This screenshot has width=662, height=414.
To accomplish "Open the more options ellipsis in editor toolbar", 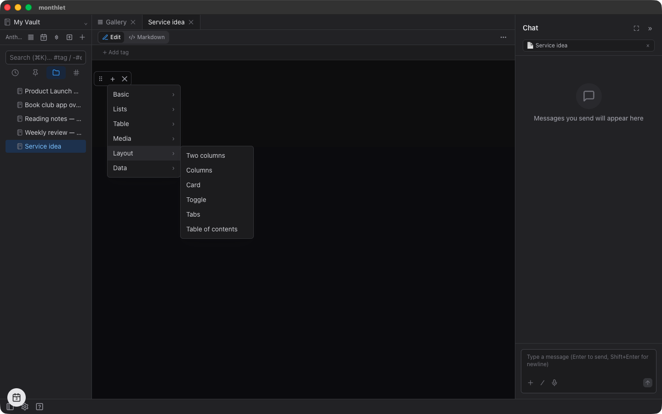I will (503, 37).
